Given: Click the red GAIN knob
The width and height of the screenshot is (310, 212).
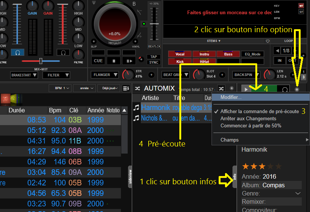Looking at the screenshot, I should click(x=48, y=6).
